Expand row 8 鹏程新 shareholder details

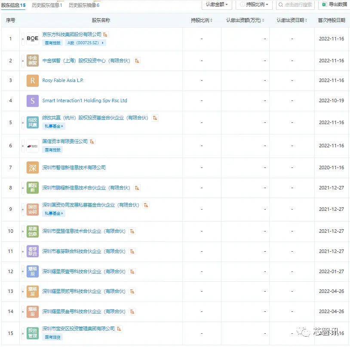click(23, 188)
